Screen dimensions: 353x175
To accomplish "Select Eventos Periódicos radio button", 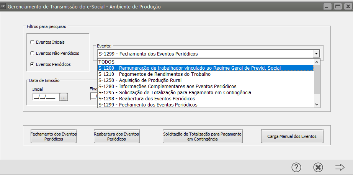I will [x=32, y=64].
